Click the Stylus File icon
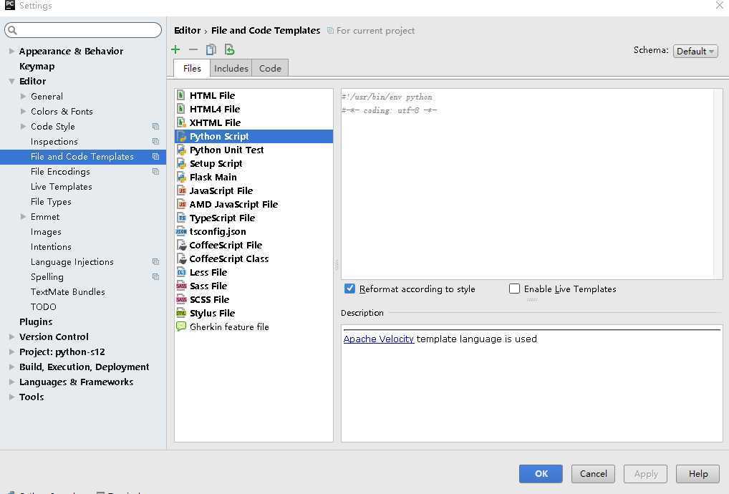 pos(181,313)
